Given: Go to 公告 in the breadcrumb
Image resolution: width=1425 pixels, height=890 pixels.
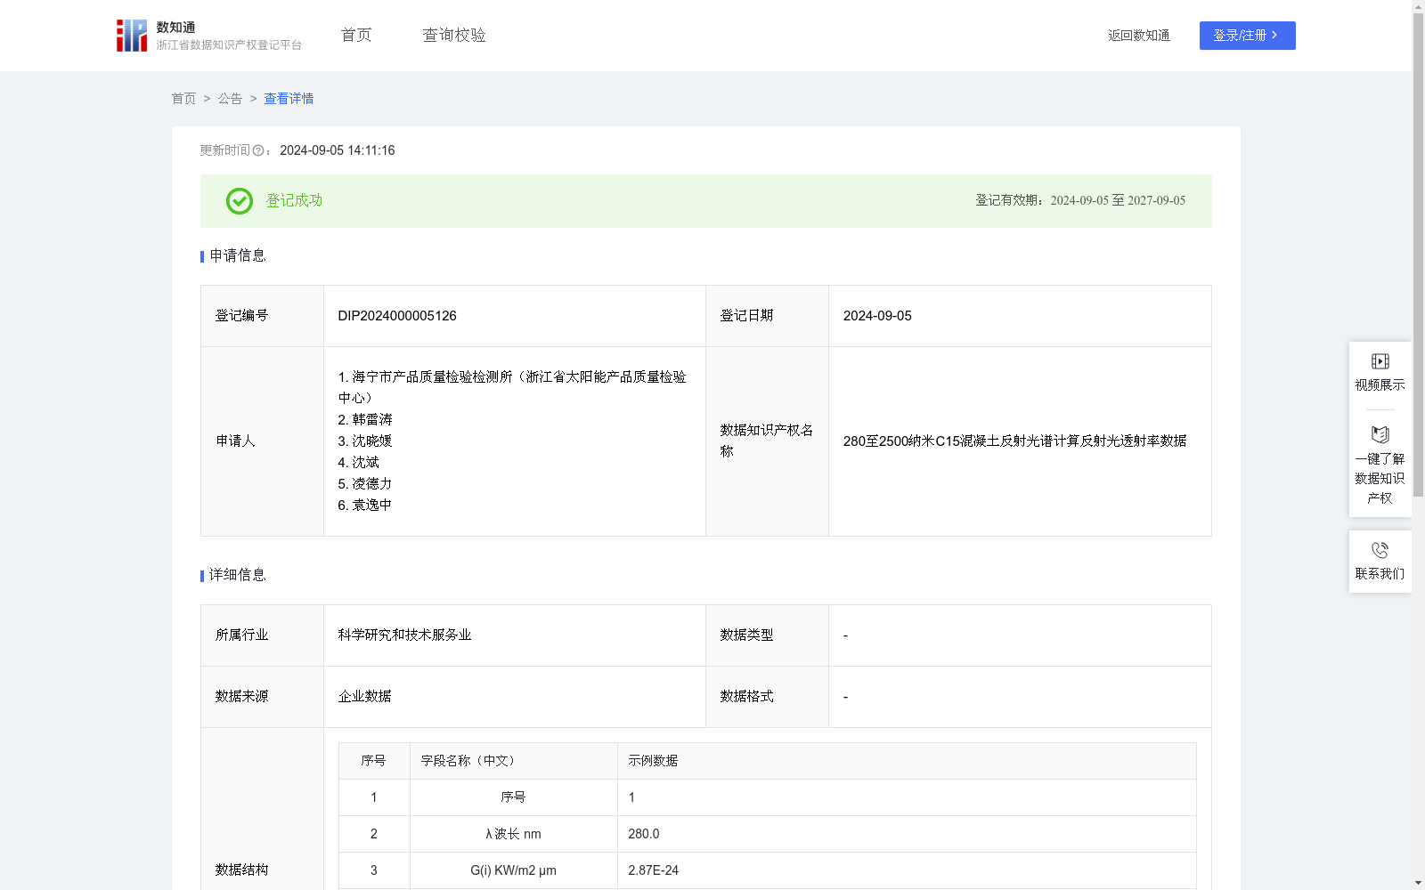Looking at the screenshot, I should 230,99.
